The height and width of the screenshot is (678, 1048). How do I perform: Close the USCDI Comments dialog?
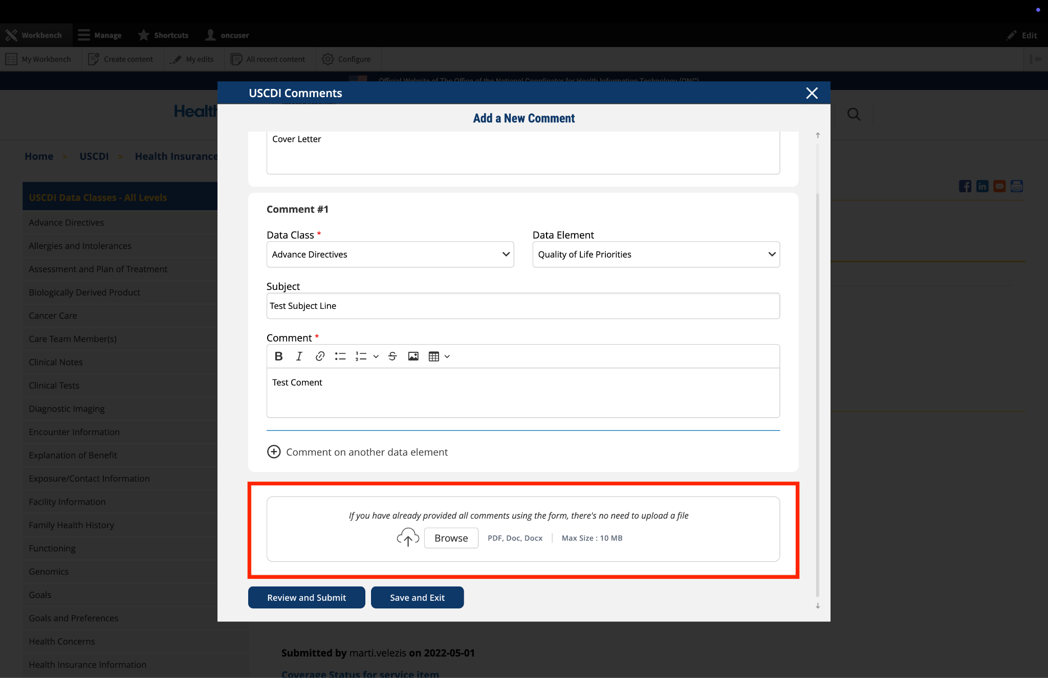click(x=812, y=93)
